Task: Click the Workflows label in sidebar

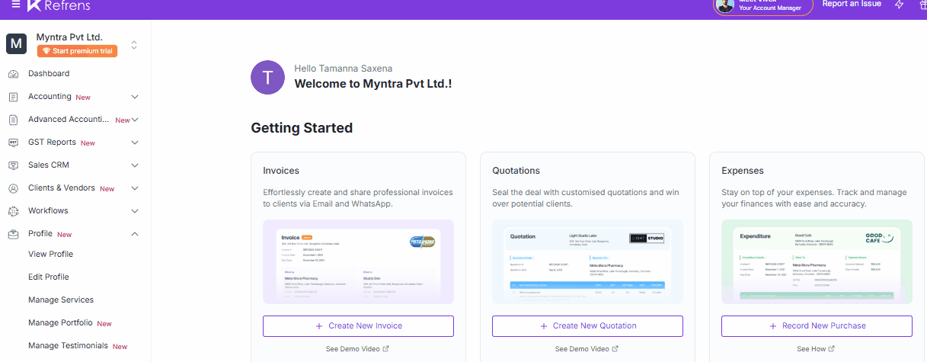Action: click(48, 211)
